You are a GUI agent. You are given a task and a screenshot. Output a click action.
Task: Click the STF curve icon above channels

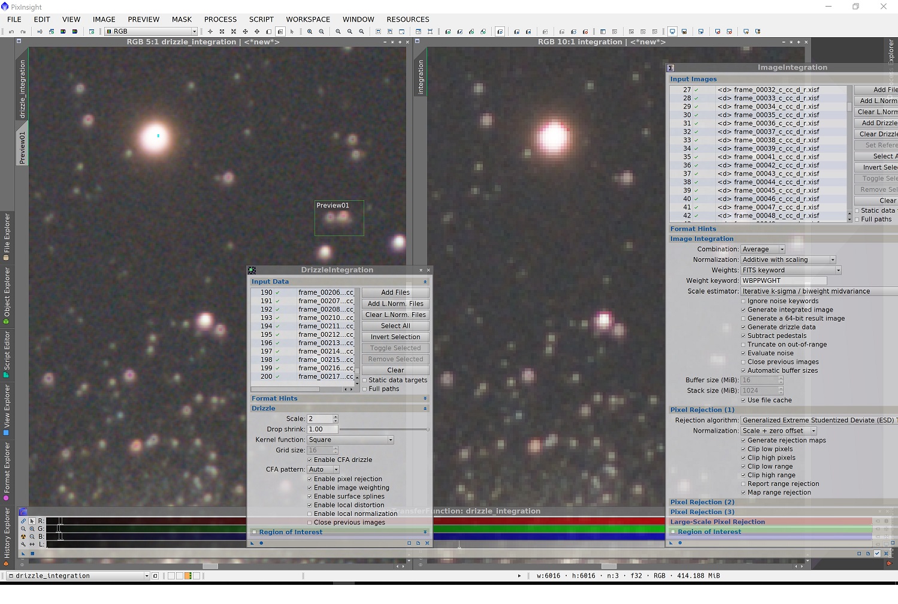pos(23,512)
